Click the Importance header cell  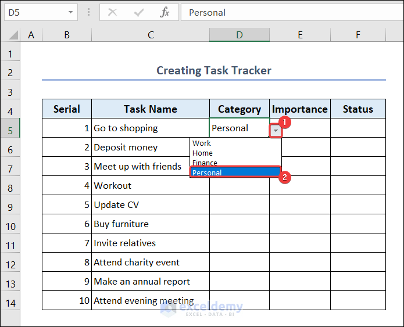click(300, 109)
